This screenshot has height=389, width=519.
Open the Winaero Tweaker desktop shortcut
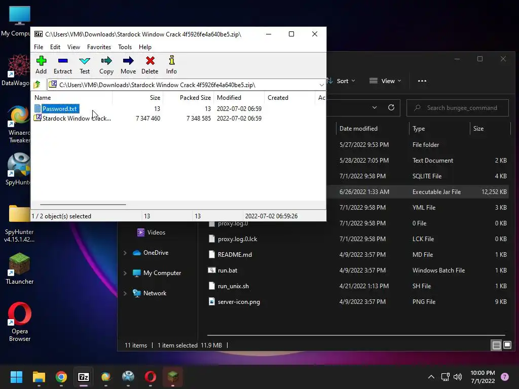[x=19, y=124]
